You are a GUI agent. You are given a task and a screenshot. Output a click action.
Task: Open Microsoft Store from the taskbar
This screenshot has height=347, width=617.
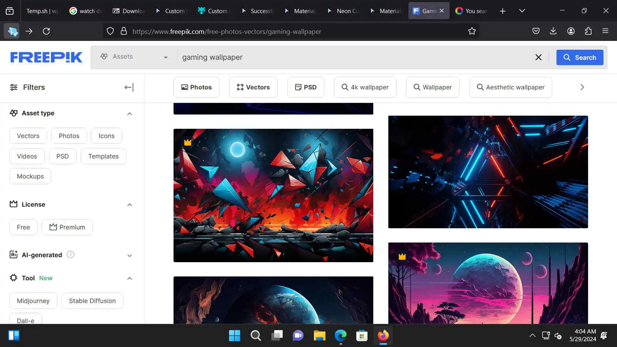coord(362,335)
